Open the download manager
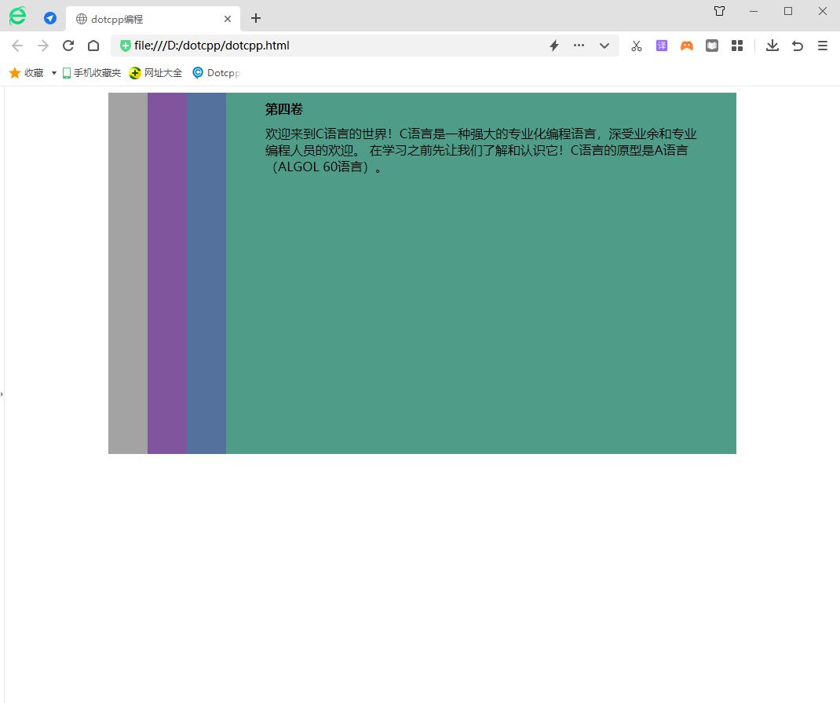840x703 pixels. tap(772, 46)
